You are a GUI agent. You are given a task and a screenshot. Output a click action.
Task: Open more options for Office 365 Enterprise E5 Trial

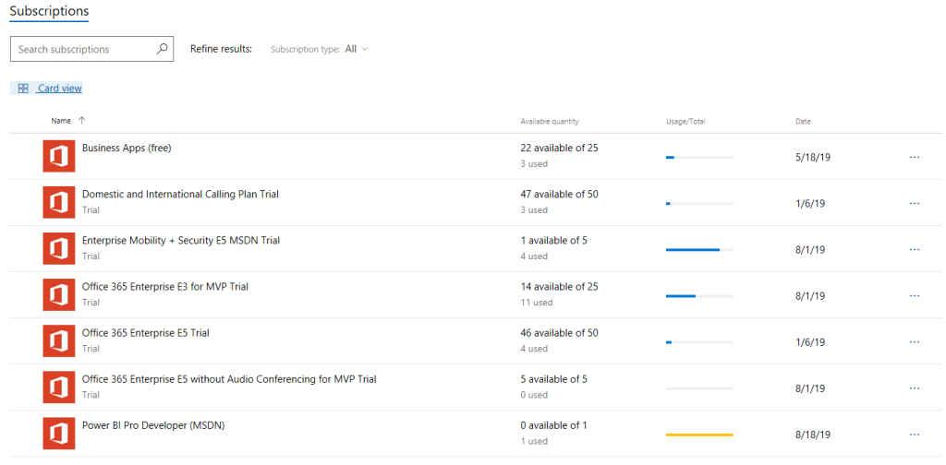(914, 342)
